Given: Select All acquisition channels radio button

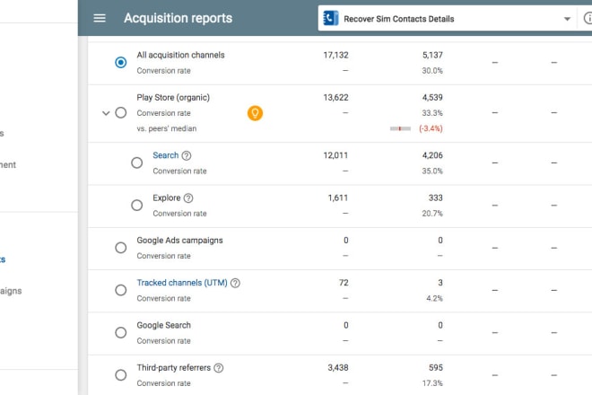Looking at the screenshot, I should click(121, 62).
